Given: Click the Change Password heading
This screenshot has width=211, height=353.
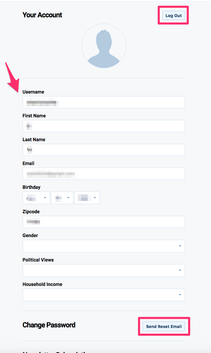Looking at the screenshot, I should [x=49, y=325].
